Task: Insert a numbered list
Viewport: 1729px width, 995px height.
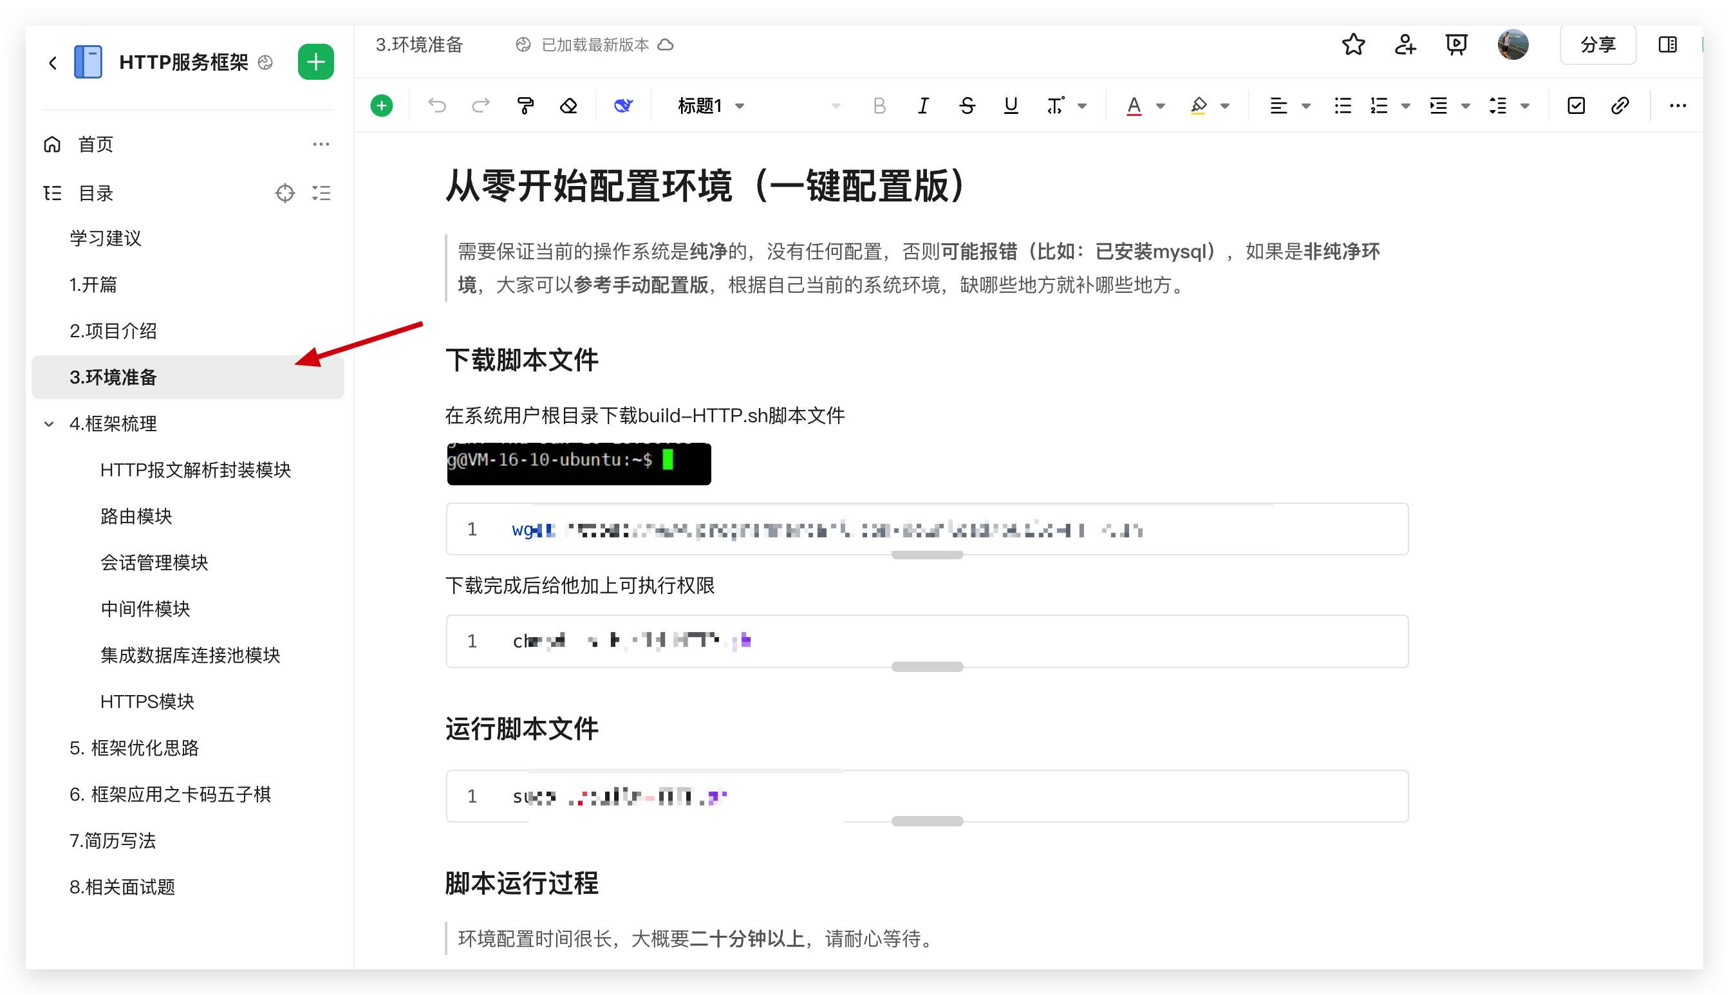Action: (1378, 106)
